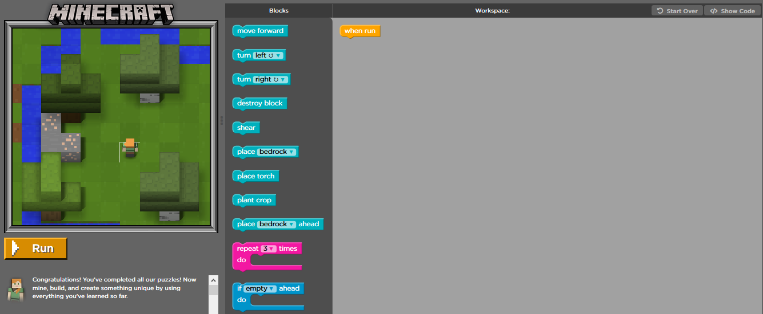Click the Workspace header label
This screenshot has width=763, height=314.
[492, 11]
